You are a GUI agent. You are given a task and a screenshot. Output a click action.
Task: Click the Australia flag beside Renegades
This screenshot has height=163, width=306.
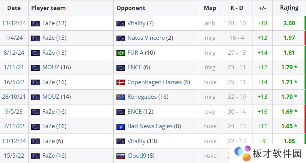point(121,97)
